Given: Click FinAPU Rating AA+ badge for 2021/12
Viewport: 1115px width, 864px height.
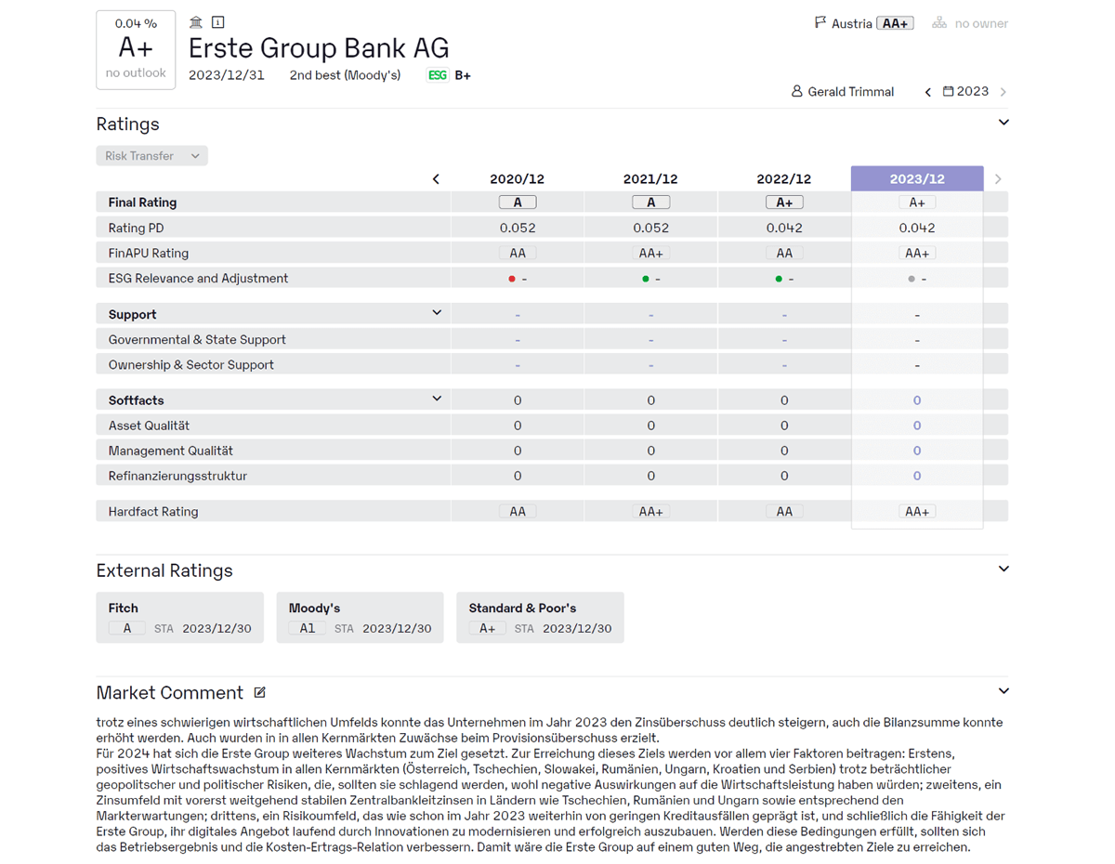Looking at the screenshot, I should 650,253.
